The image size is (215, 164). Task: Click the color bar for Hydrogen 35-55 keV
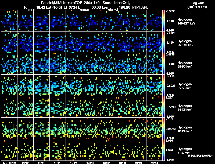click(x=163, y=85)
